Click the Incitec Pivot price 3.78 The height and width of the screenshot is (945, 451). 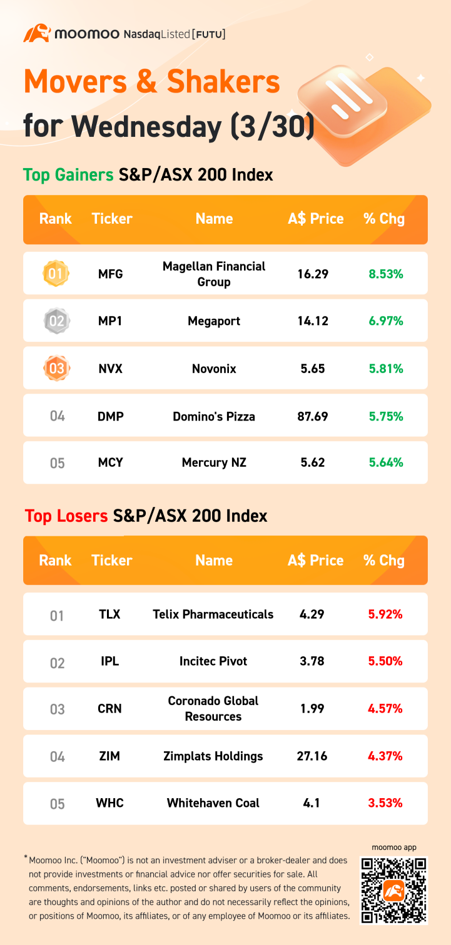coord(312,661)
